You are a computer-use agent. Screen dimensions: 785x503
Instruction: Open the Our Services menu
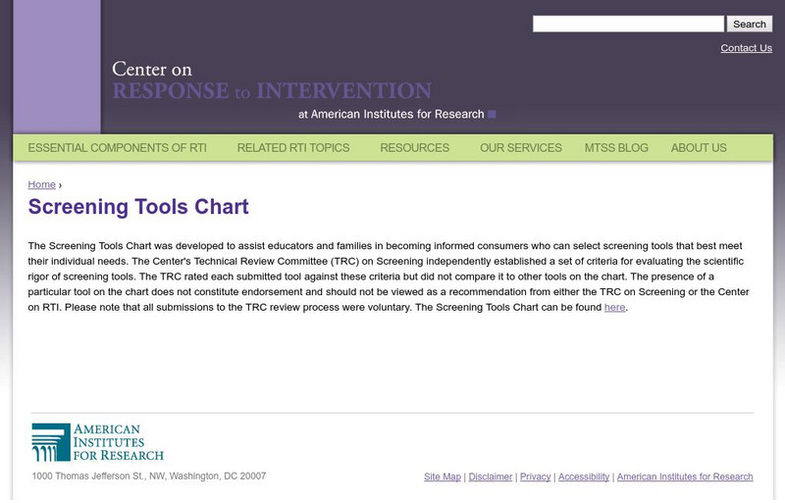[x=521, y=148]
